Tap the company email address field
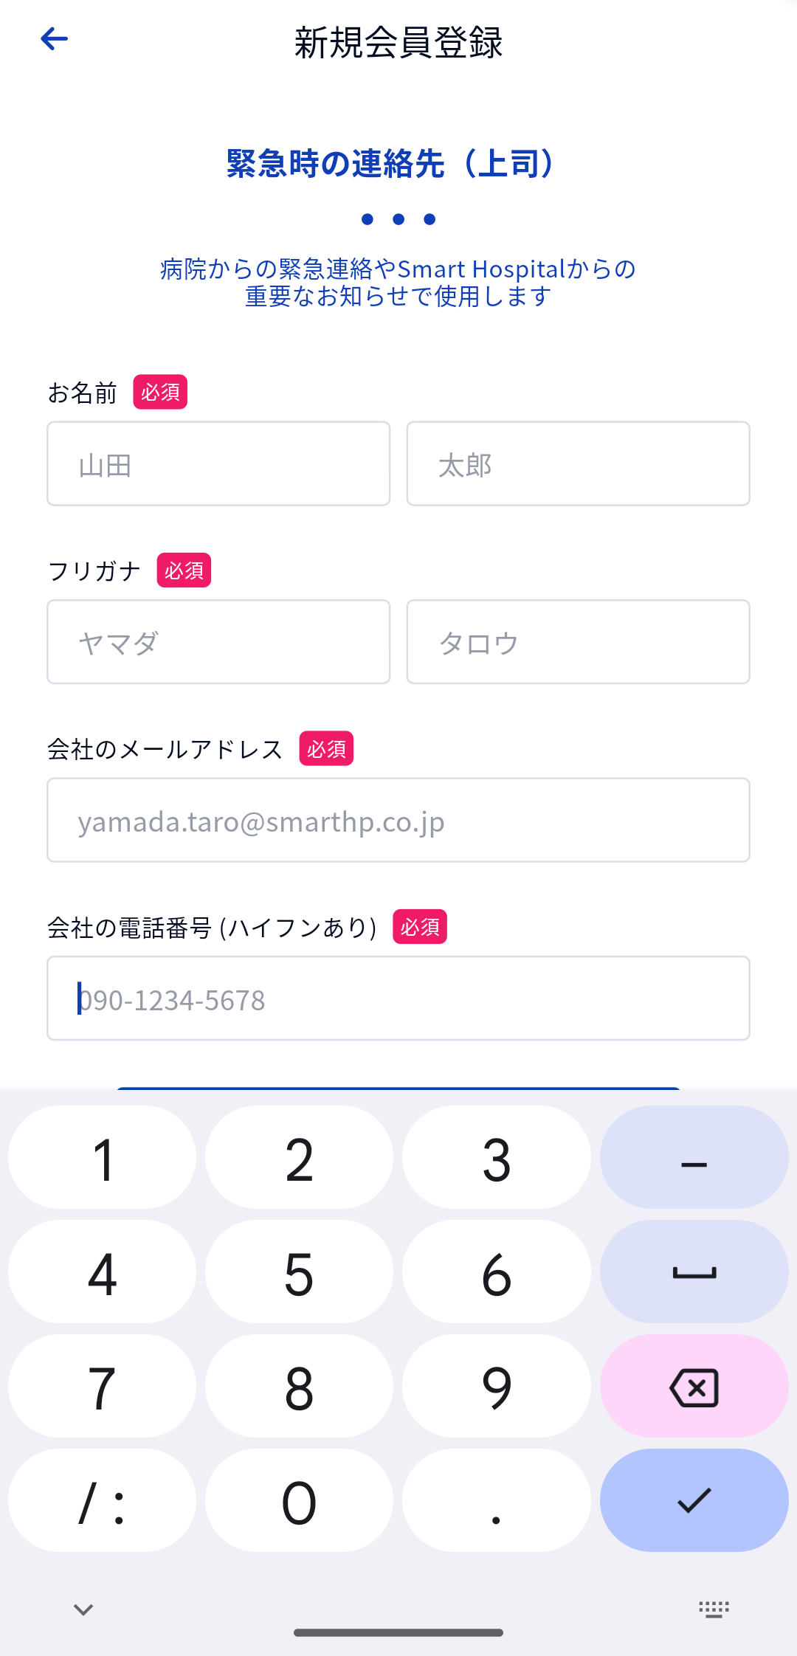This screenshot has width=797, height=1656. coord(398,820)
